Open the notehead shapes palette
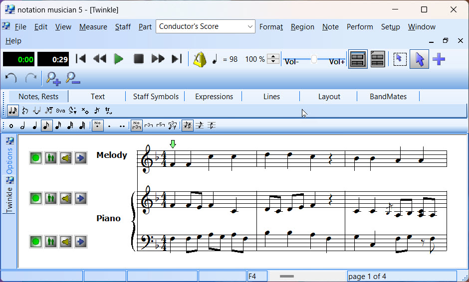Image resolution: width=469 pixels, height=282 pixels. 85,111
